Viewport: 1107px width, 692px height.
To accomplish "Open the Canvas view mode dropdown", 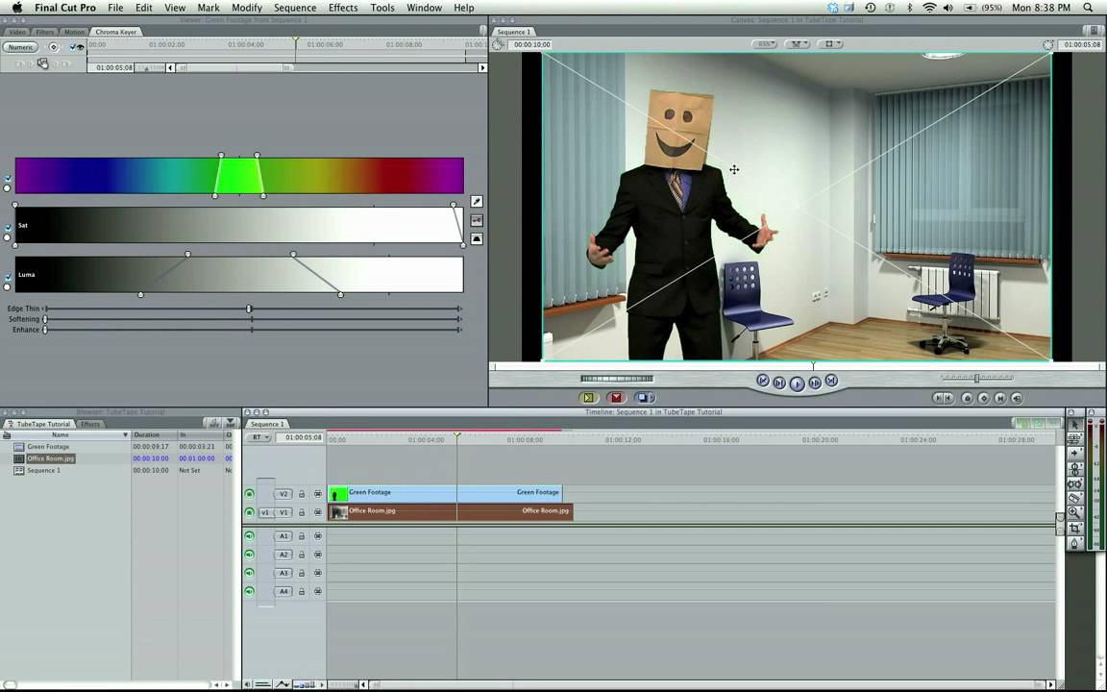I will pyautogui.click(x=830, y=44).
